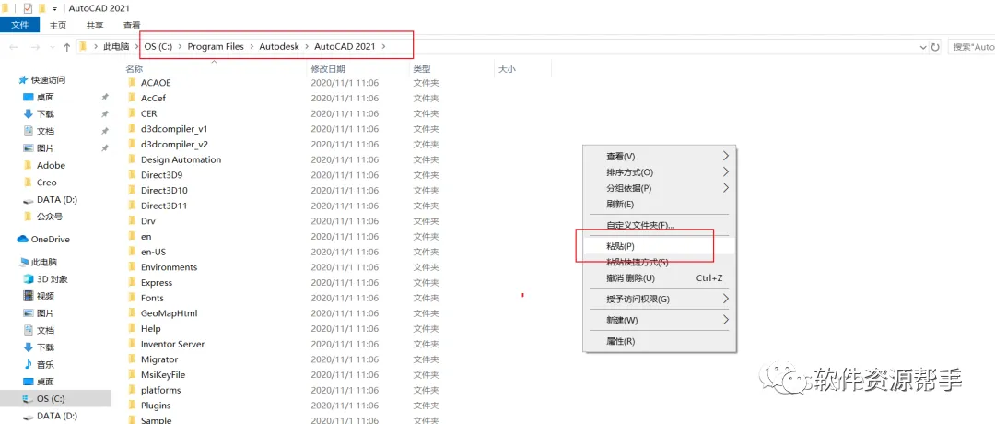Select the Help folder icon
995x424 pixels.
click(132, 328)
